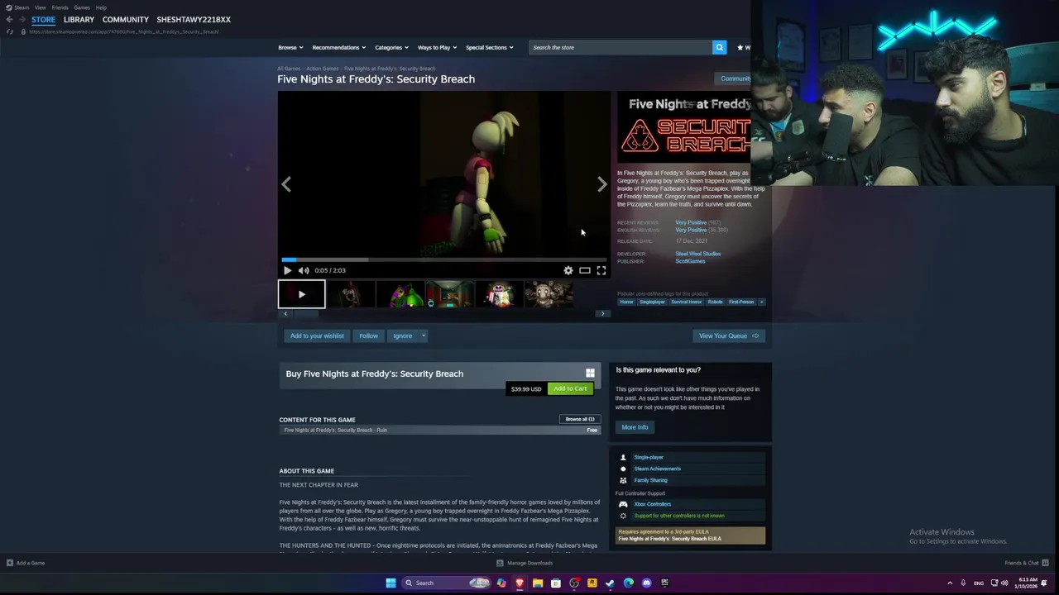Click the Ignore button
The width and height of the screenshot is (1059, 595).
403,336
